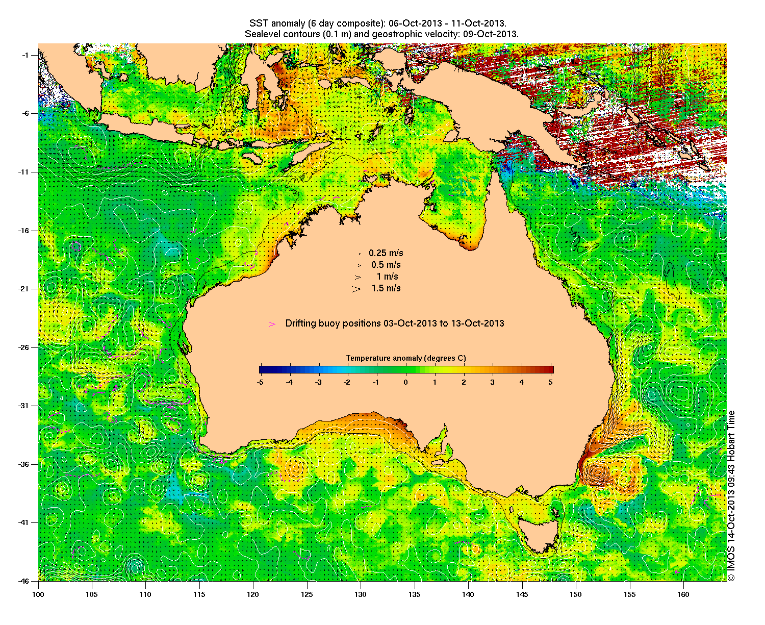This screenshot has width=765, height=625.
Task: Click the 1 m/s velocity legend label
Action: pyautogui.click(x=388, y=277)
